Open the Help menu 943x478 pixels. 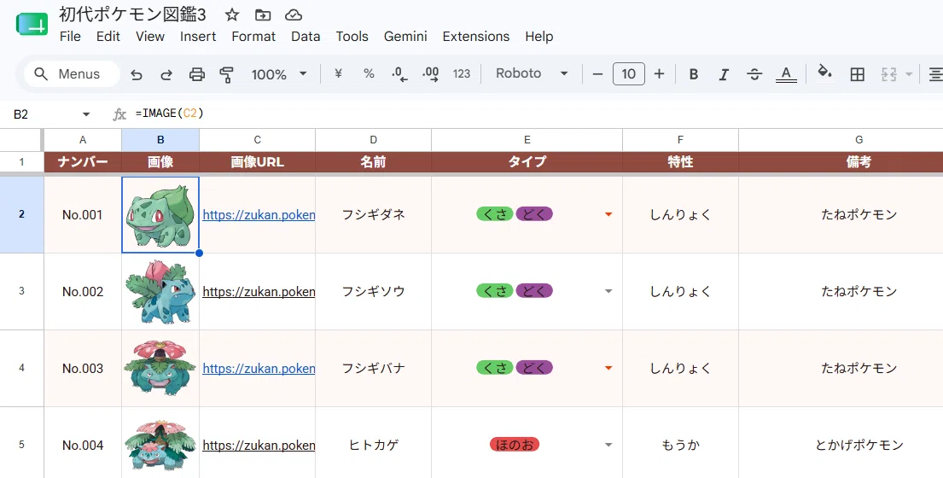538,36
